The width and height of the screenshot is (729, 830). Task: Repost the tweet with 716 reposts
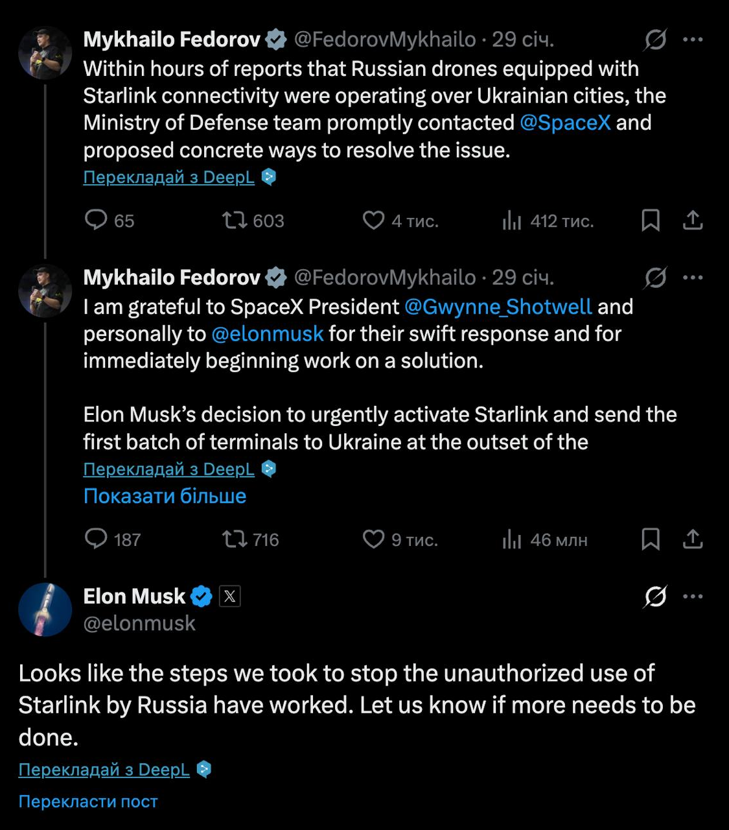pos(235,539)
